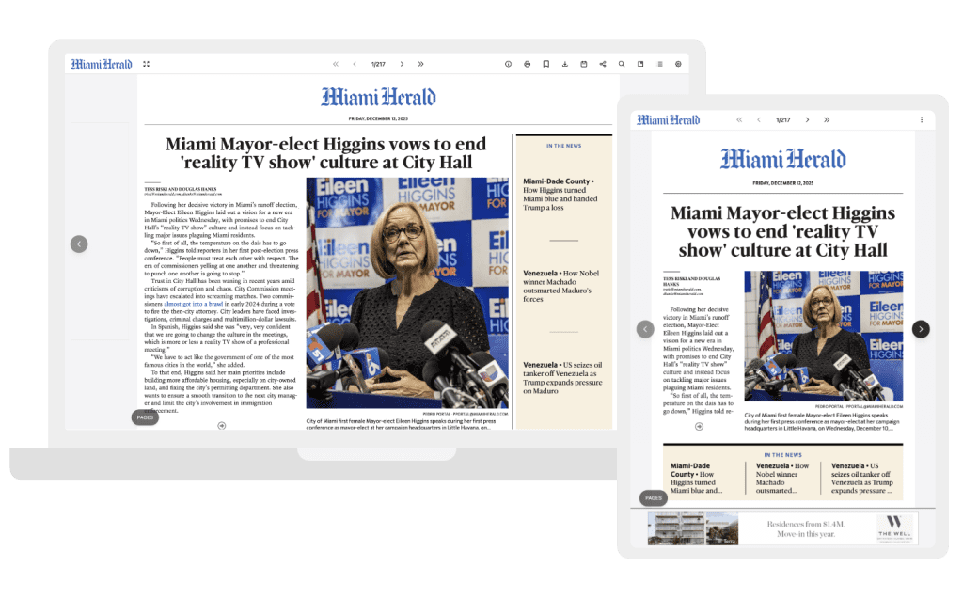This screenshot has width=963, height=598.
Task: Click the Higgins photo on tablet page
Action: 824,337
